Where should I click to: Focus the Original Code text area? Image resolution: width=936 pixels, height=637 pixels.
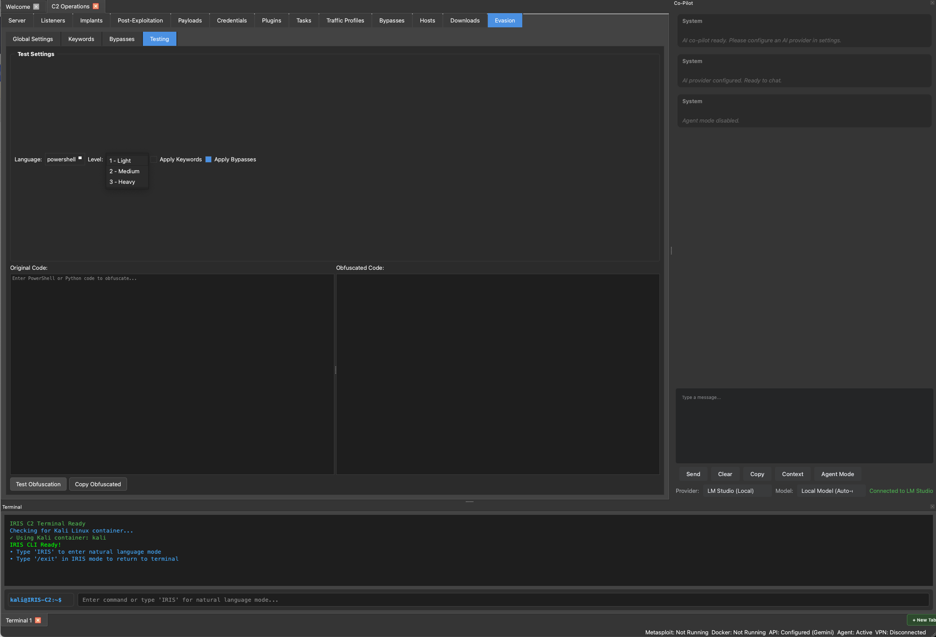pos(172,374)
